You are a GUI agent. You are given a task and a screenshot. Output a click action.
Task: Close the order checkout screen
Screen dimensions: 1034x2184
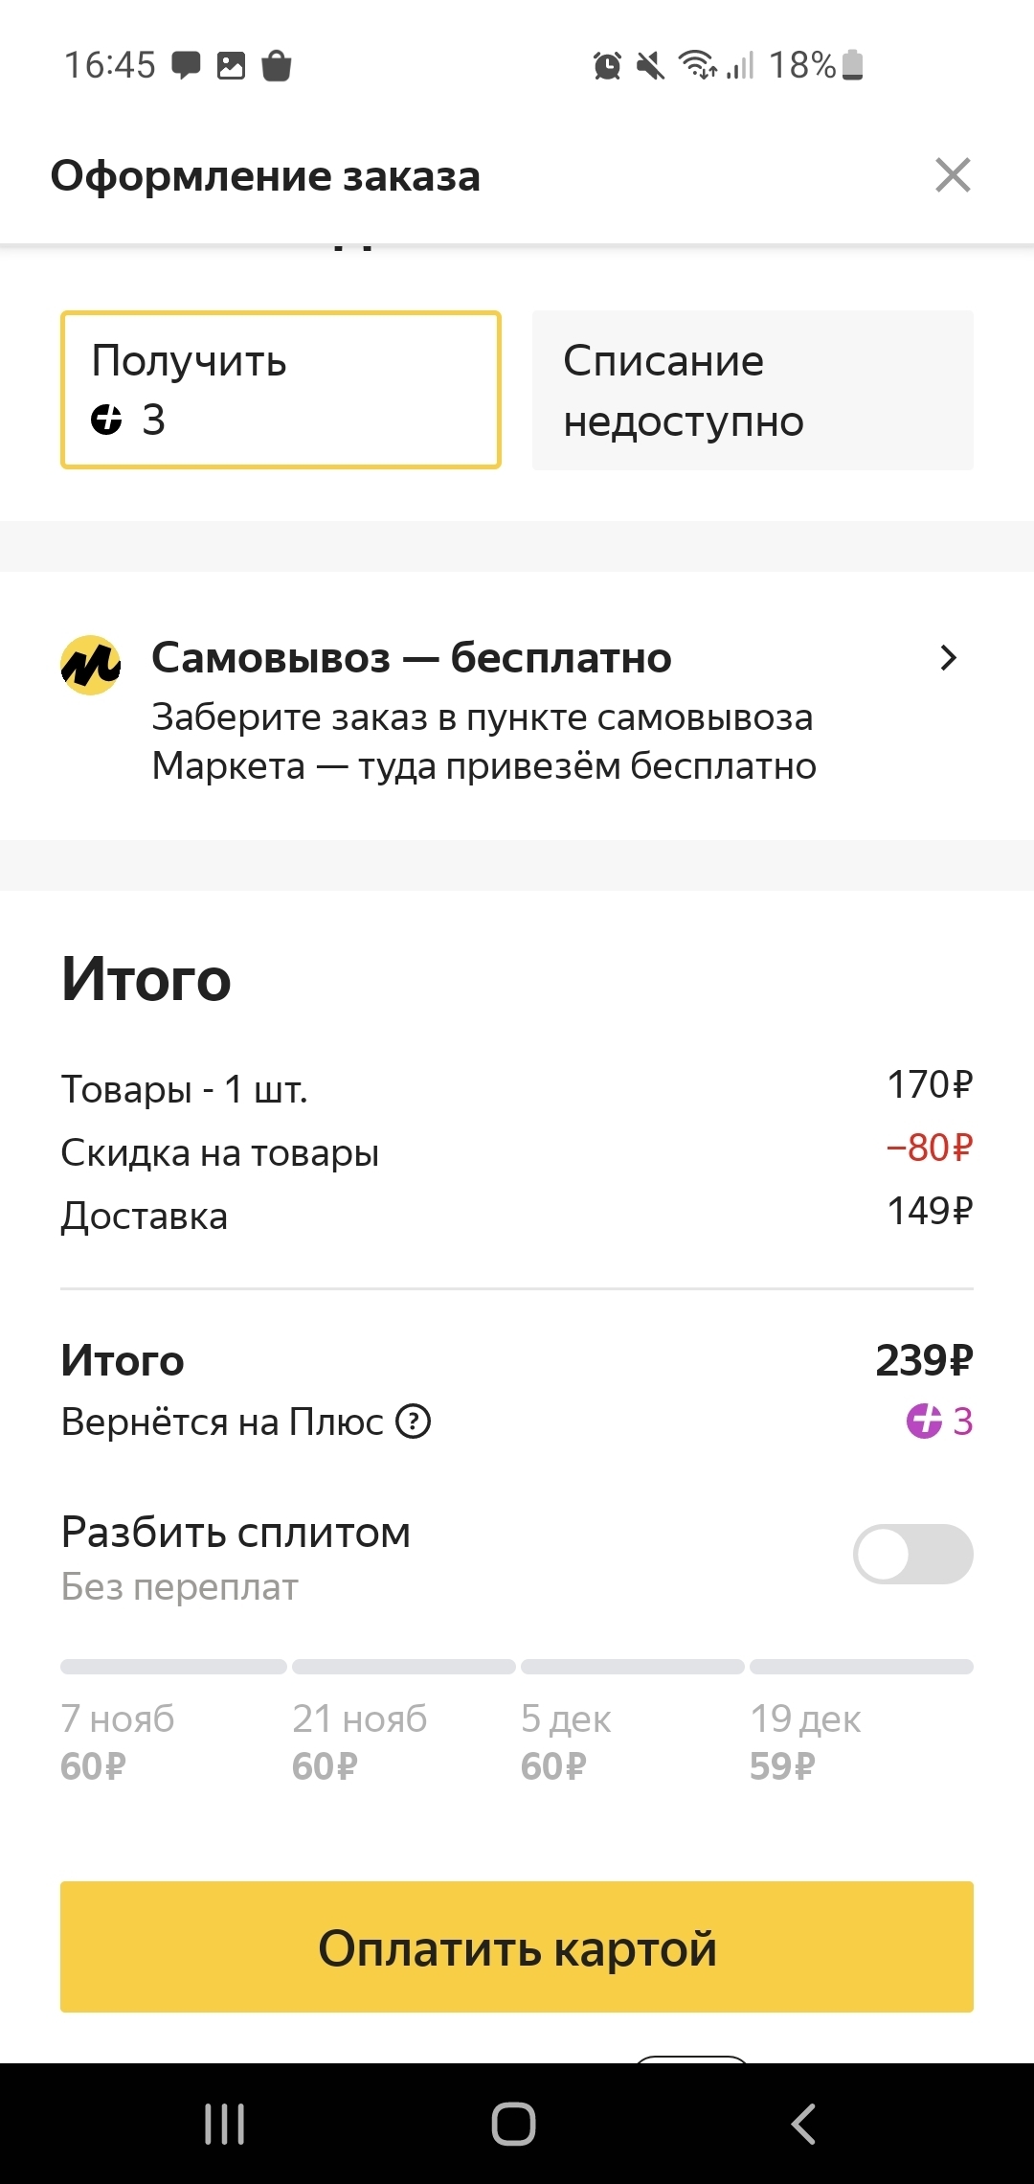(x=953, y=175)
